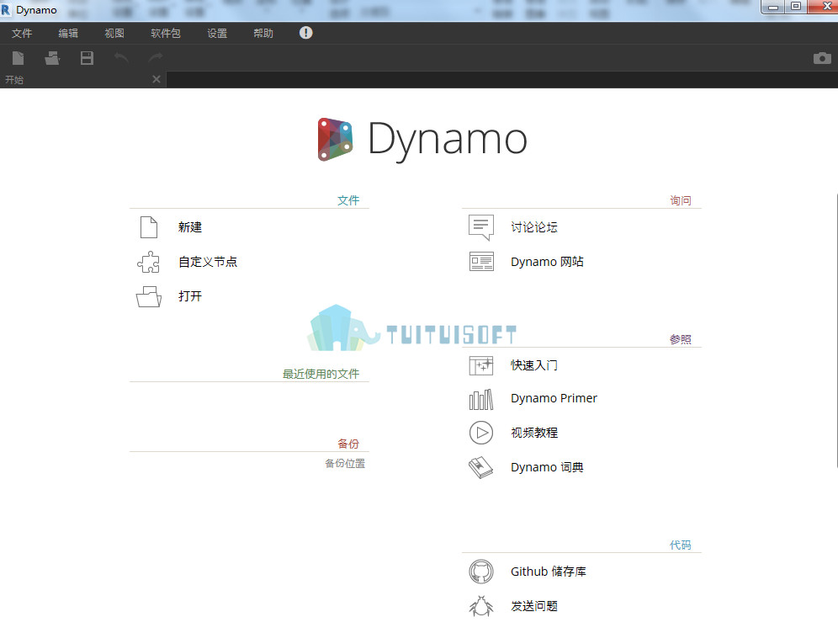Click the Undo arrow in toolbar
This screenshot has width=838, height=633.
tap(121, 57)
